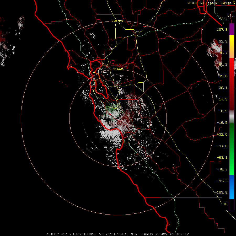Click the -32.0 value on velocity scale
236x236 pixels.
(x=222, y=135)
